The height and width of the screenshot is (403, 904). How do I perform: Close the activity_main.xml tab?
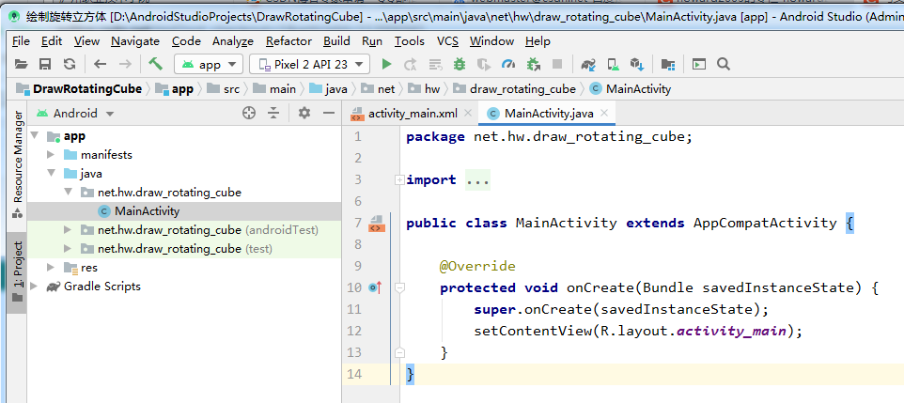468,113
